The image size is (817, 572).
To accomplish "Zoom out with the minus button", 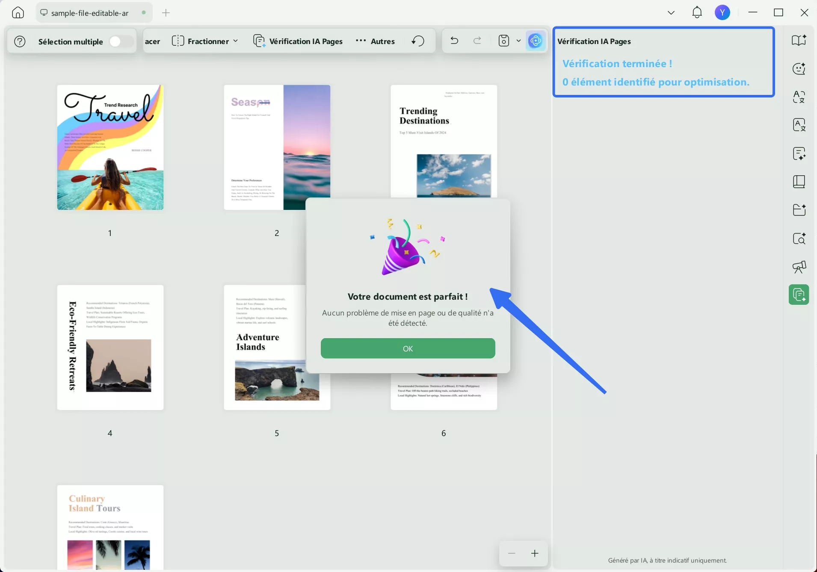I will (x=512, y=554).
